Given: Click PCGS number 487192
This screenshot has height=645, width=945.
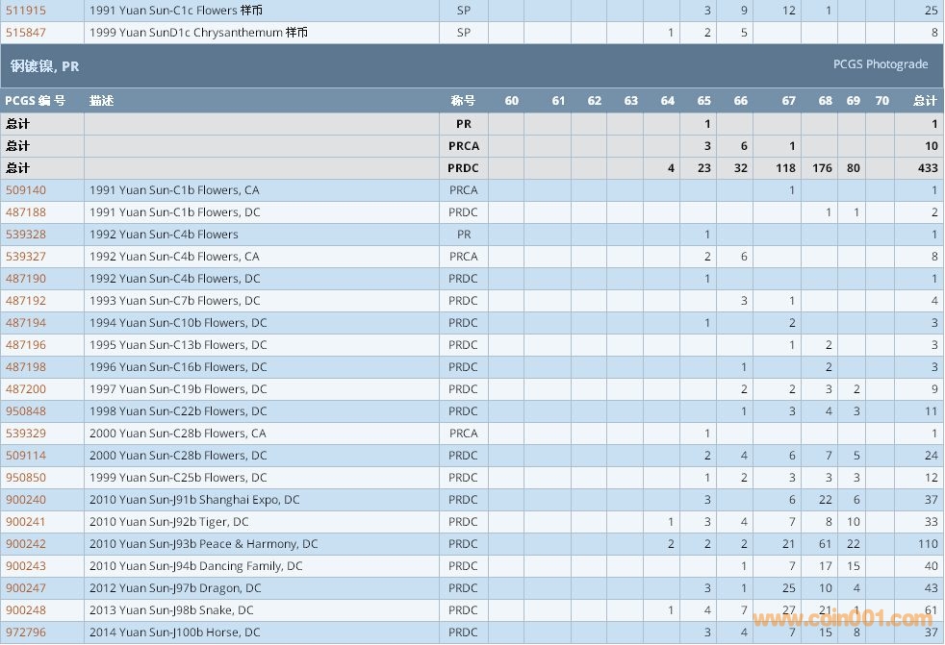Looking at the screenshot, I should click(26, 301).
